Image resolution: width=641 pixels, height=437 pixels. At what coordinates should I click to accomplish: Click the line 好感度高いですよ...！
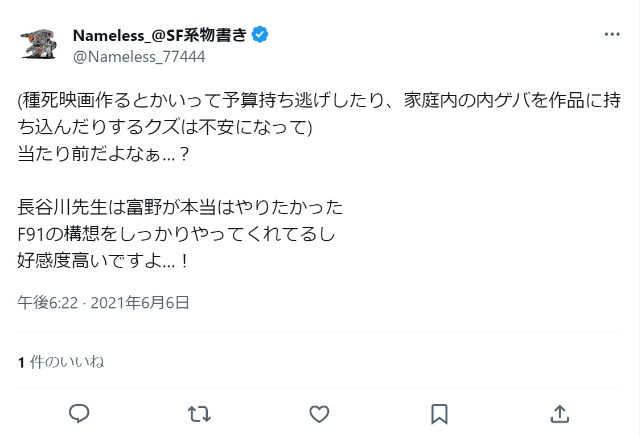click(x=103, y=261)
